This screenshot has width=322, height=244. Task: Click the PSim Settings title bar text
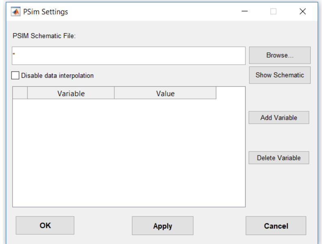point(45,12)
